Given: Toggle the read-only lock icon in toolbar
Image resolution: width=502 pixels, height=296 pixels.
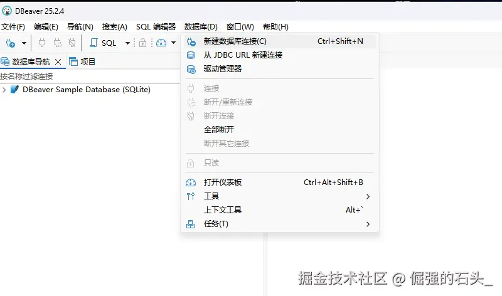Looking at the screenshot, I should coord(143,43).
